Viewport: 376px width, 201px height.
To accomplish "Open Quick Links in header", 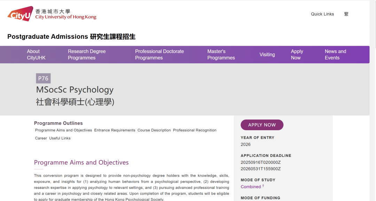I will pyautogui.click(x=322, y=14).
